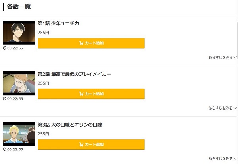Click the 00:22:55 duration text of 第2話
Viewport: 238px width, 164px height.
point(15,99)
